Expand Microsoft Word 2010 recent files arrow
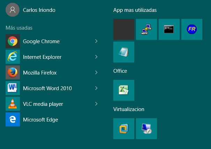The height and width of the screenshot is (149, 211). [96, 88]
